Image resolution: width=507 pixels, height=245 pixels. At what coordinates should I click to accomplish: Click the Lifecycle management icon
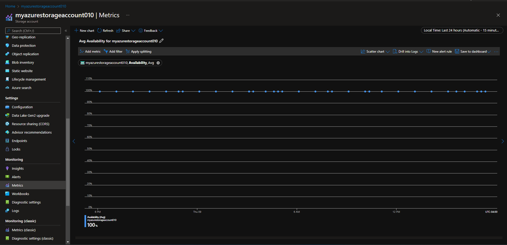tap(7, 79)
